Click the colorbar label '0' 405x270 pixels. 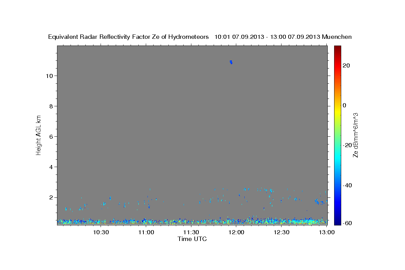click(x=345, y=105)
